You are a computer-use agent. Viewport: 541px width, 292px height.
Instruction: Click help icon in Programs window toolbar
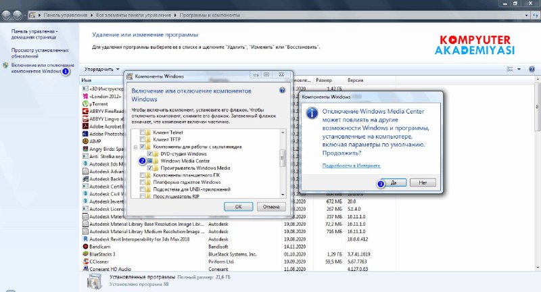point(532,70)
